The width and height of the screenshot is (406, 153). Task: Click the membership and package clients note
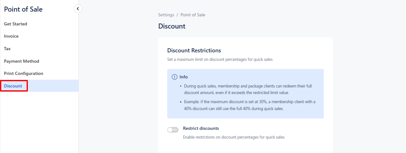pos(248,89)
